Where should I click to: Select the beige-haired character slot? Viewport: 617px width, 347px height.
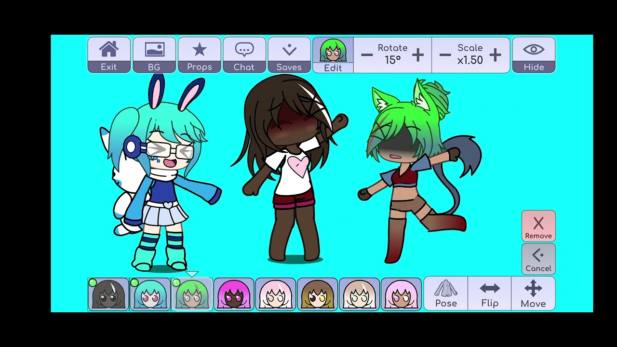point(359,294)
